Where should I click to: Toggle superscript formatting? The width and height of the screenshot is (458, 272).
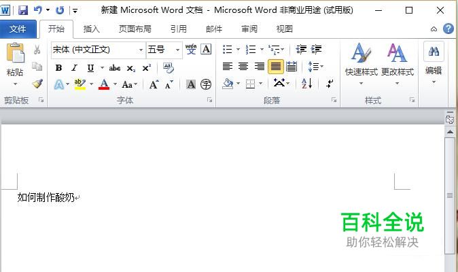146,68
